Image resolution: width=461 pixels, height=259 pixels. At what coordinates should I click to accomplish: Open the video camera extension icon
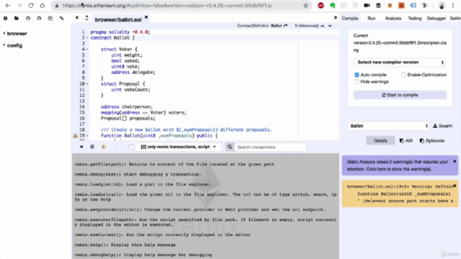(367, 6)
